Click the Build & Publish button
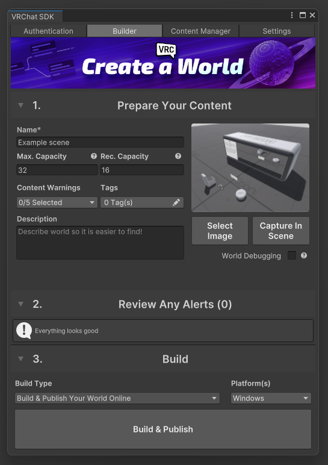Image resolution: width=328 pixels, height=465 pixels. point(163,429)
